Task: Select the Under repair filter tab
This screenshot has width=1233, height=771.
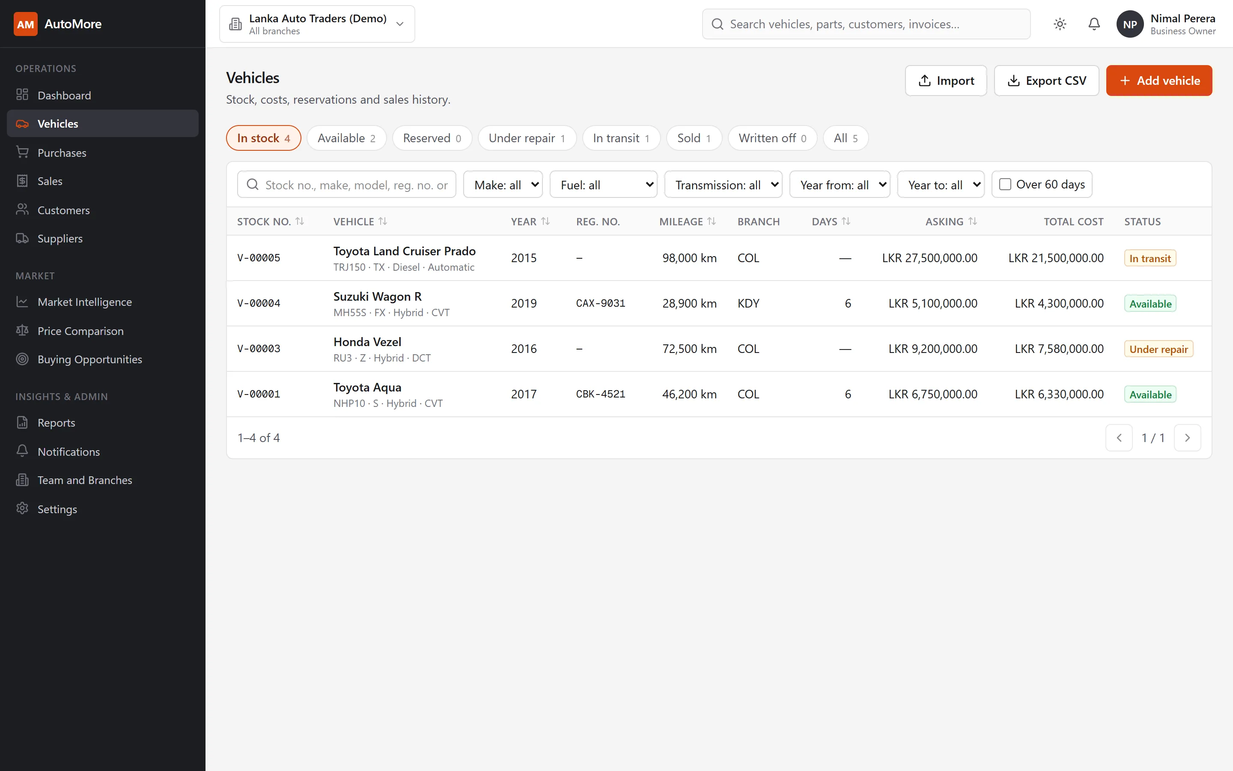Action: [527, 137]
